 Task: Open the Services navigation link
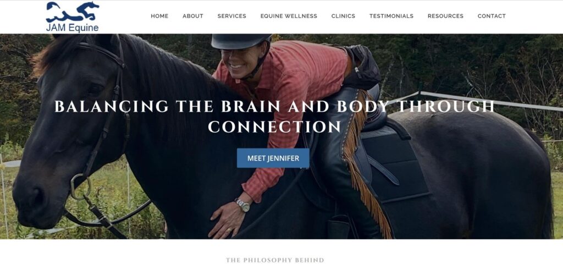coord(232,16)
